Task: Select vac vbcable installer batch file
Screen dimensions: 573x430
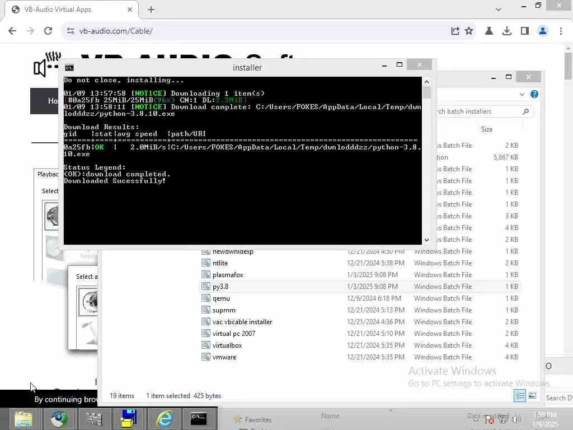Action: point(242,322)
